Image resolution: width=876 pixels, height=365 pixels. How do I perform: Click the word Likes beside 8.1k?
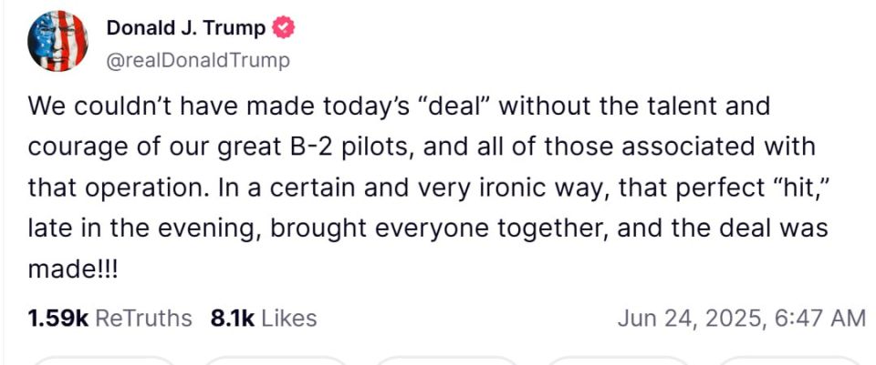coord(289,319)
